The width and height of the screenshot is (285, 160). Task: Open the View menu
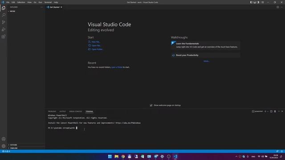(29, 2)
